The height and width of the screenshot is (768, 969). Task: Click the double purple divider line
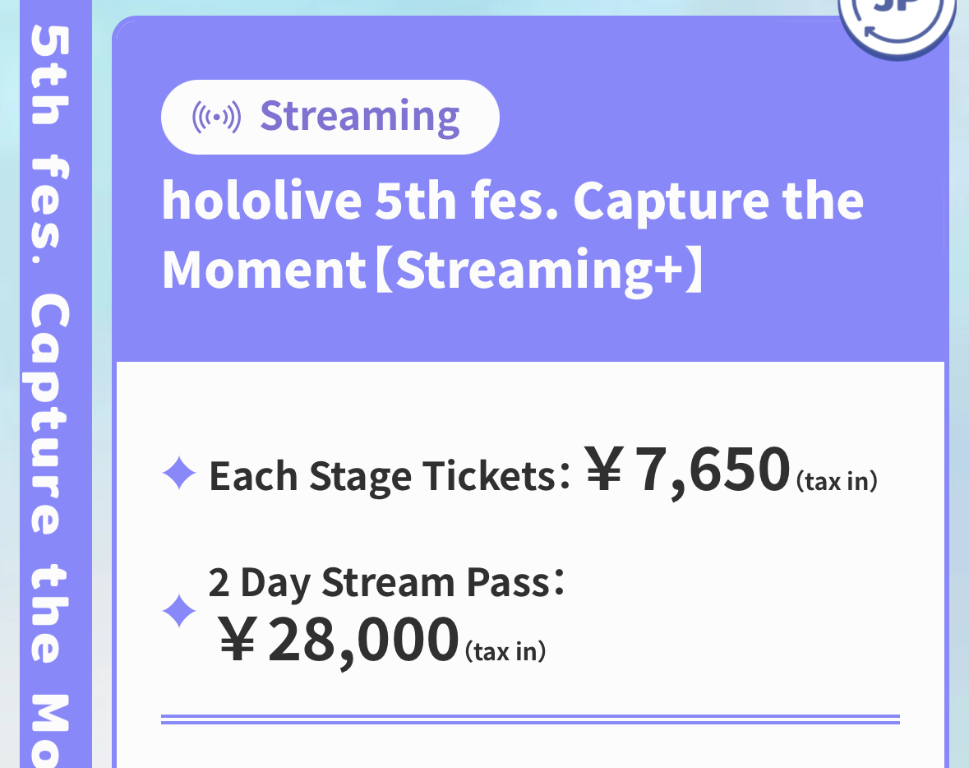click(x=530, y=719)
